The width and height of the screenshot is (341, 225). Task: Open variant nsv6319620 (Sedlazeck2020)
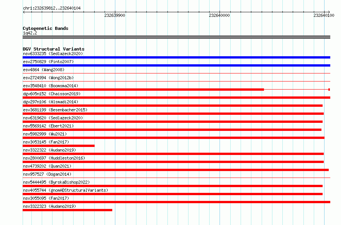(53, 118)
